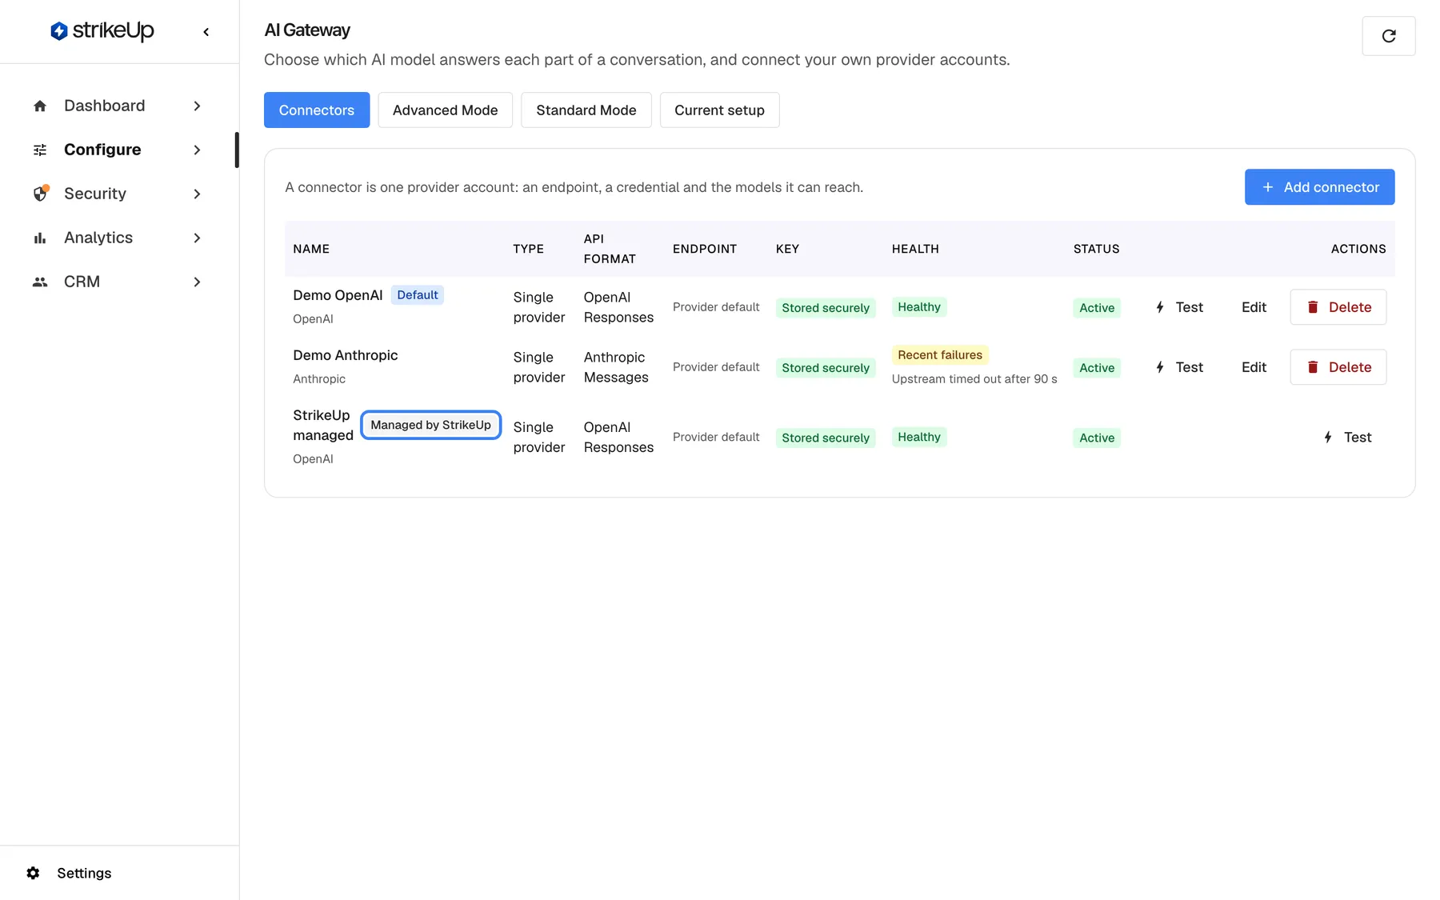
Task: Expand the Analytics menu chevron
Action: pos(197,238)
